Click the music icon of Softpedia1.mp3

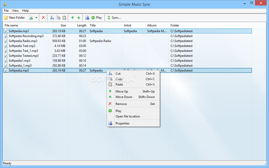coord(6,61)
